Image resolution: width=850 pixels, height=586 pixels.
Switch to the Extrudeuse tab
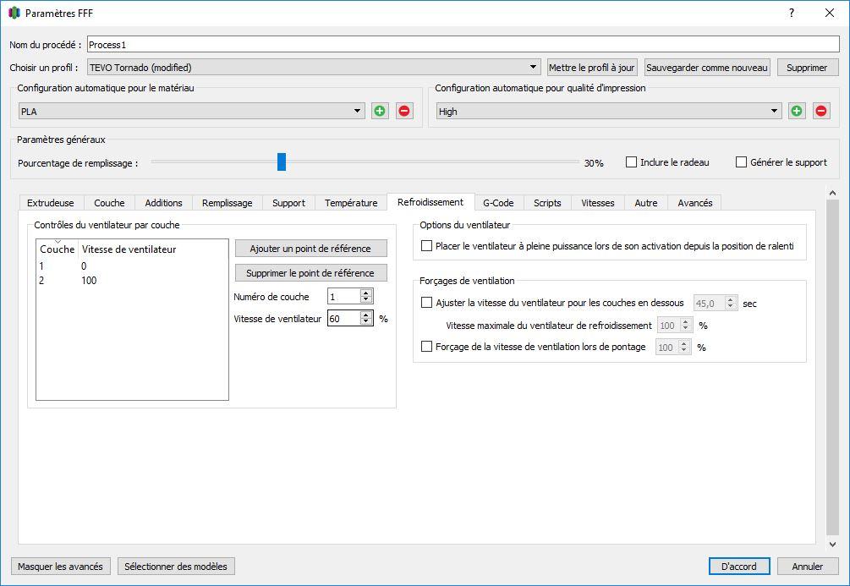[51, 203]
